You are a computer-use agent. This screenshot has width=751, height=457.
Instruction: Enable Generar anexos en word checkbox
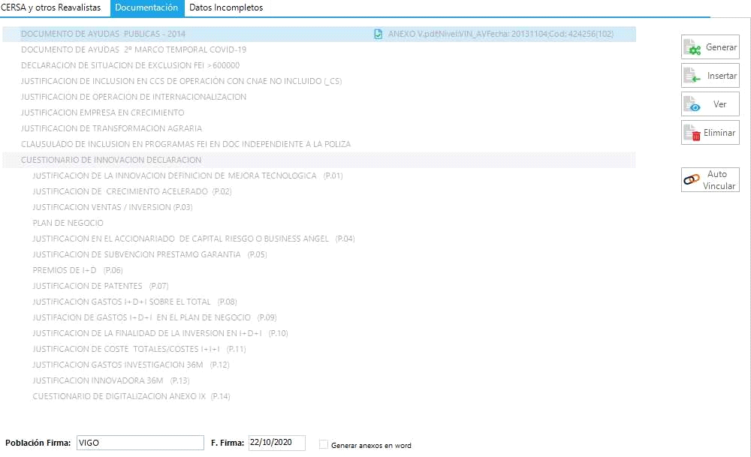pyautogui.click(x=324, y=444)
